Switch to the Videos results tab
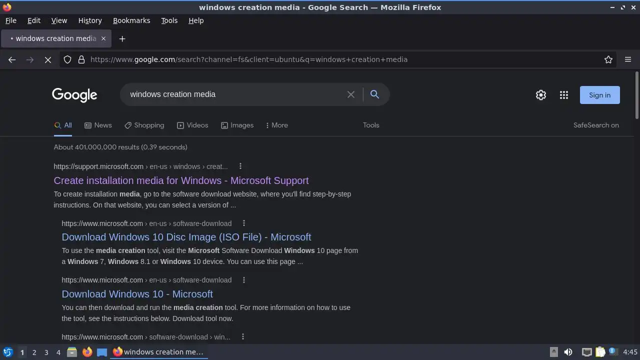Viewport: 640px width, 360px height. coord(192,125)
